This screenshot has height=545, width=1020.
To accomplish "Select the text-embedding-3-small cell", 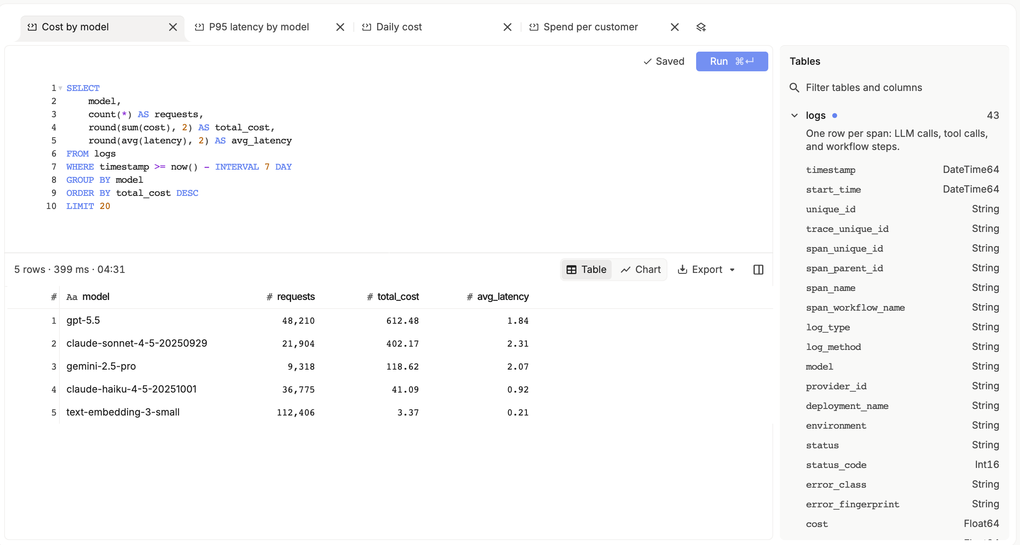I will tap(123, 412).
